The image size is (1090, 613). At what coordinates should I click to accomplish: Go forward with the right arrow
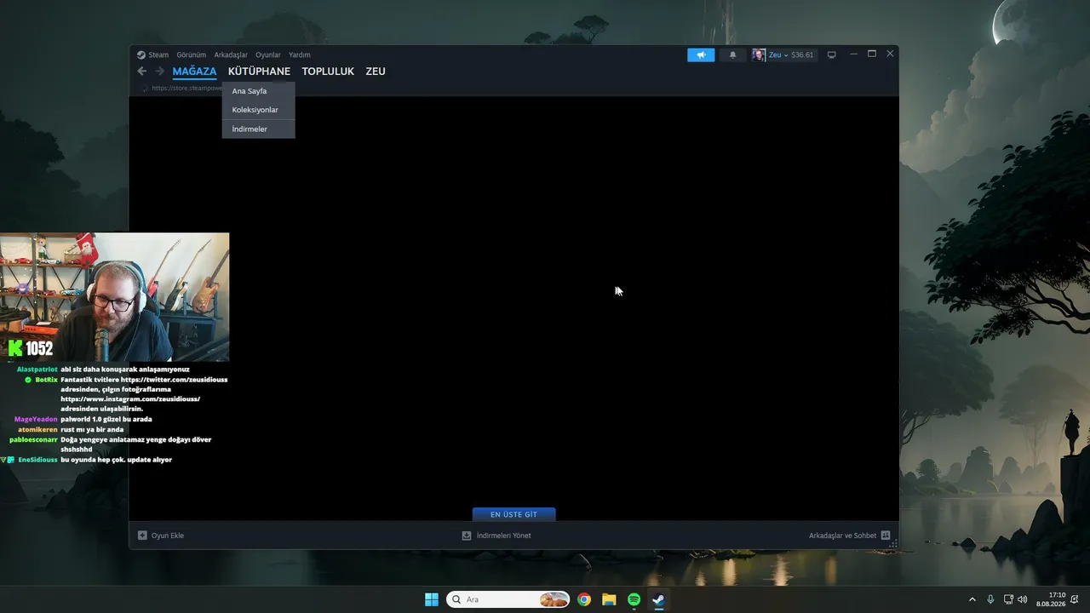click(x=159, y=72)
